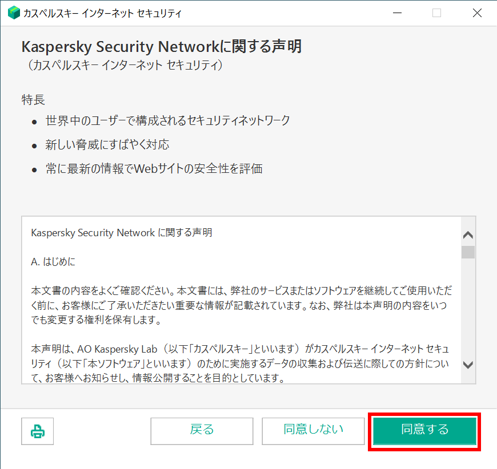
Task: Click the bullet about Webサイトの安全性を評価
Action: [x=154, y=169]
